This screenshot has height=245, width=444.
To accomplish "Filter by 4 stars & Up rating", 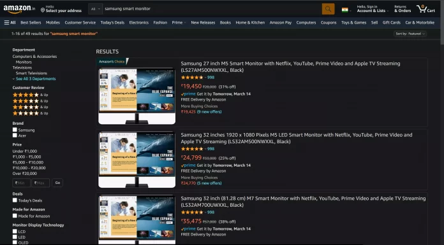I will pyautogui.click(x=30, y=95).
